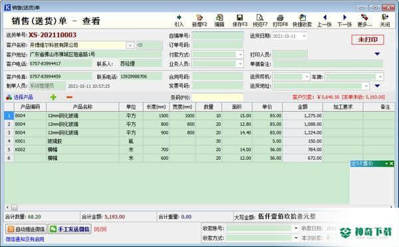Click the 手工发送微信 button
Image resolution: width=399 pixels, height=247 pixels.
[69, 229]
